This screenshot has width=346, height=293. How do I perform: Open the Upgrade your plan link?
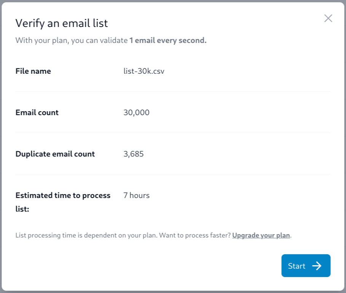coord(261,235)
